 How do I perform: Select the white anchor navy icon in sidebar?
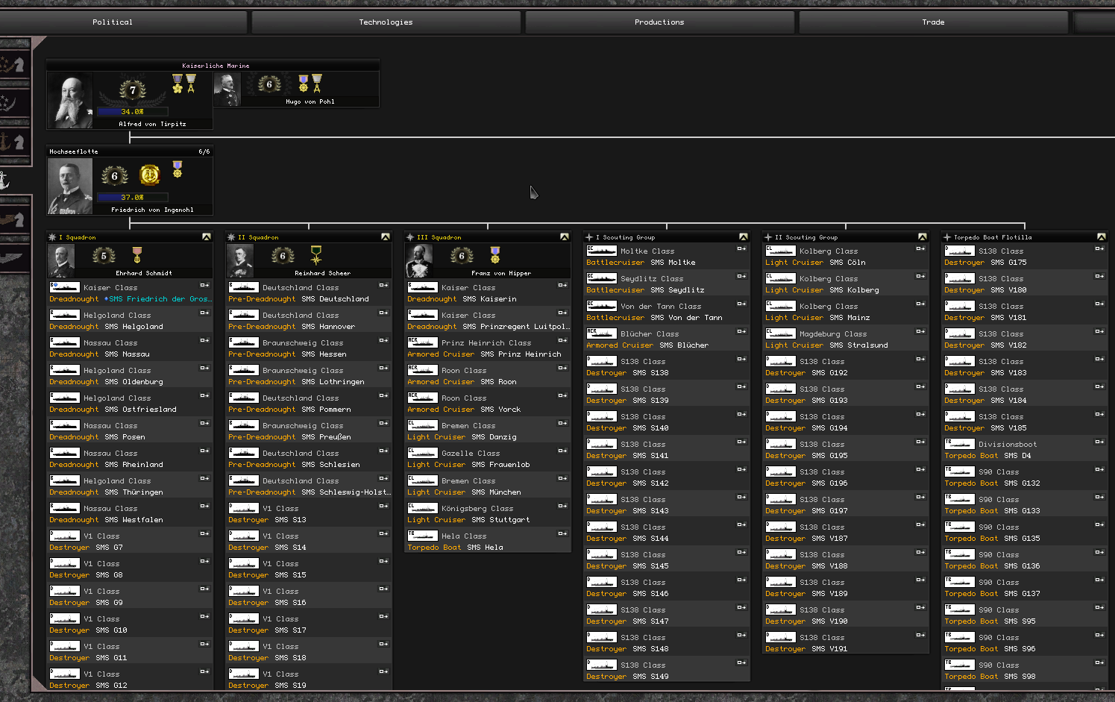point(4,180)
